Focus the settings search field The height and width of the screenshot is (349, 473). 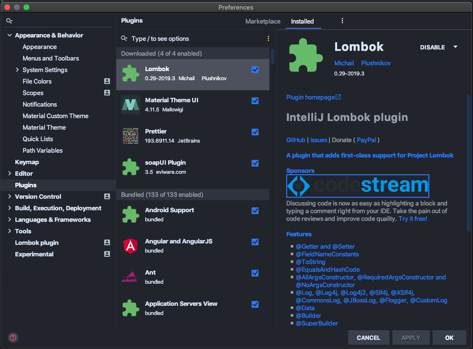[x=59, y=21]
